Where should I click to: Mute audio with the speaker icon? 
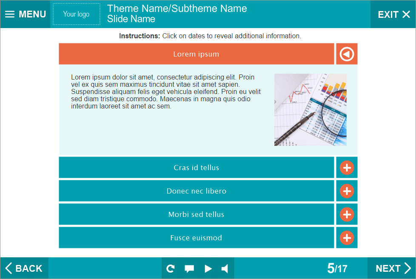click(225, 268)
